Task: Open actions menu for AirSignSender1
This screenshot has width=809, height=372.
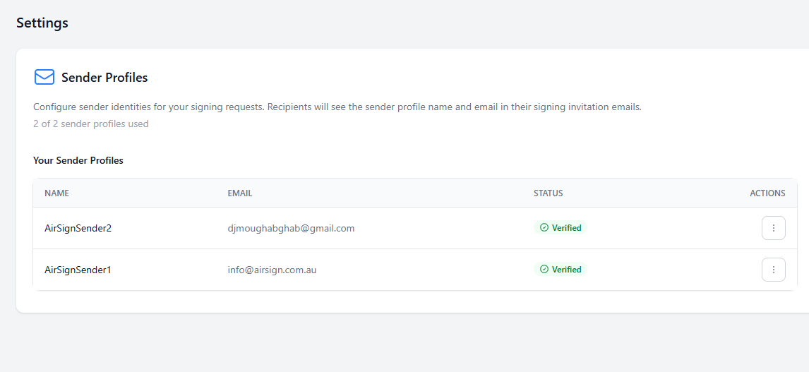Action: 773,270
